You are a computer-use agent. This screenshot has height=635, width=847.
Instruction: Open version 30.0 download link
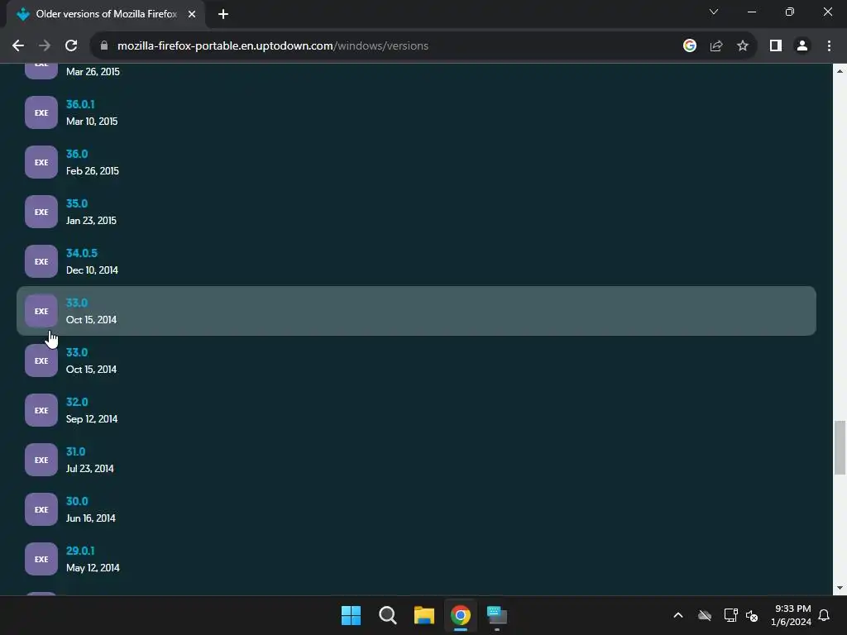click(x=77, y=501)
